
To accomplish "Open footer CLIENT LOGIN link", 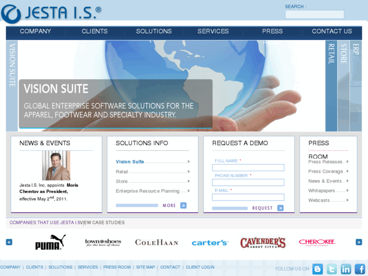I will tap(200, 267).
